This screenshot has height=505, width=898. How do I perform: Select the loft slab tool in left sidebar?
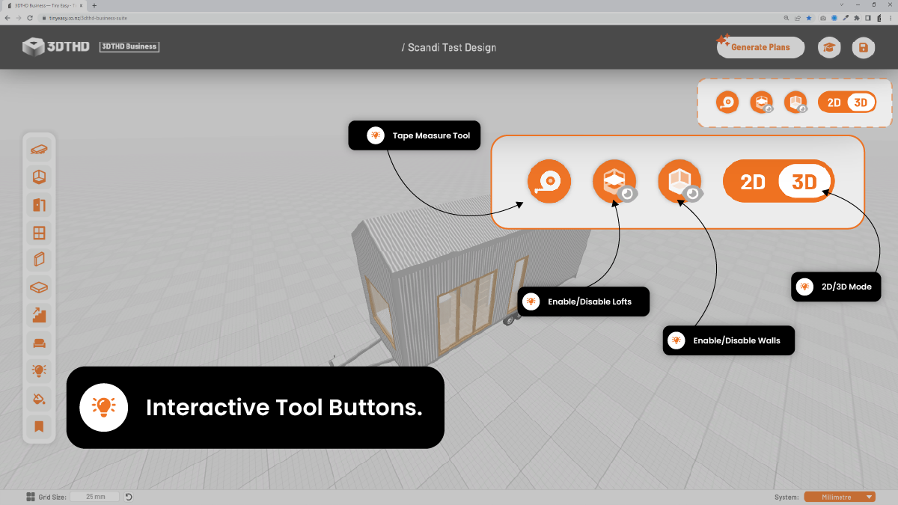tap(39, 287)
